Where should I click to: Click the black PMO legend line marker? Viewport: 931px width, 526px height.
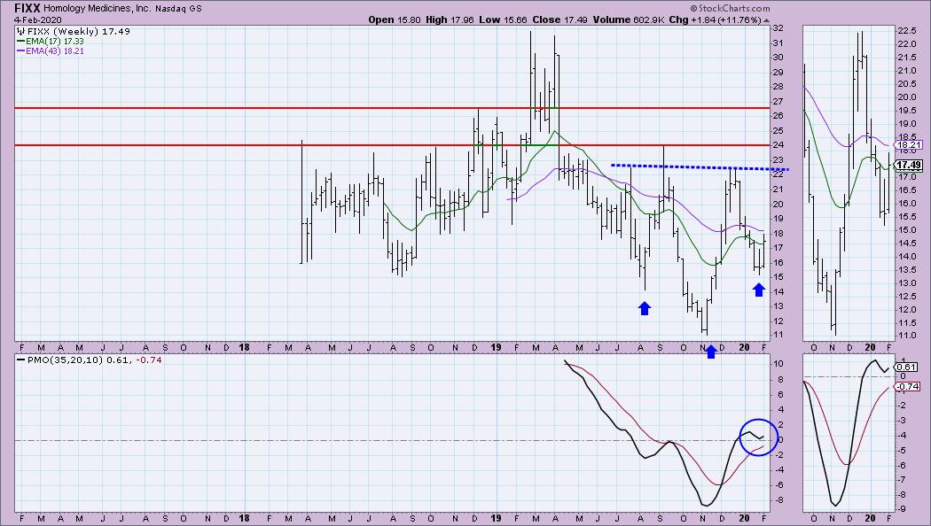(x=20, y=360)
